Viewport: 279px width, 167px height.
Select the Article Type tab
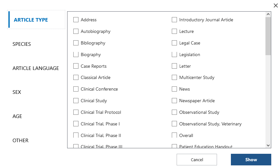[x=31, y=20]
